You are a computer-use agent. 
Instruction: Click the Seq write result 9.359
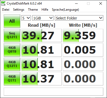83,36
